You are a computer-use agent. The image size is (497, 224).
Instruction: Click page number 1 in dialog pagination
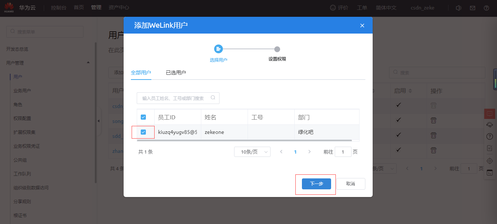[295, 152]
